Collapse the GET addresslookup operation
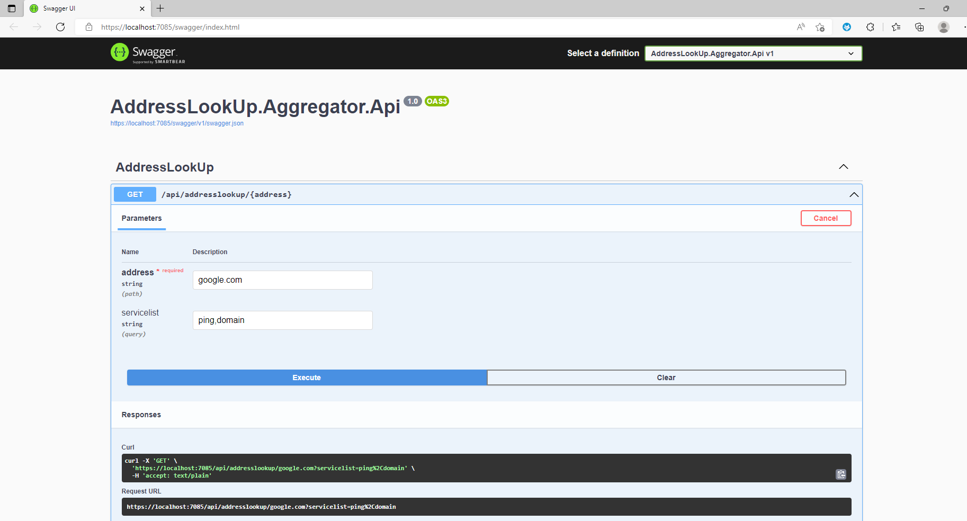 pos(854,194)
